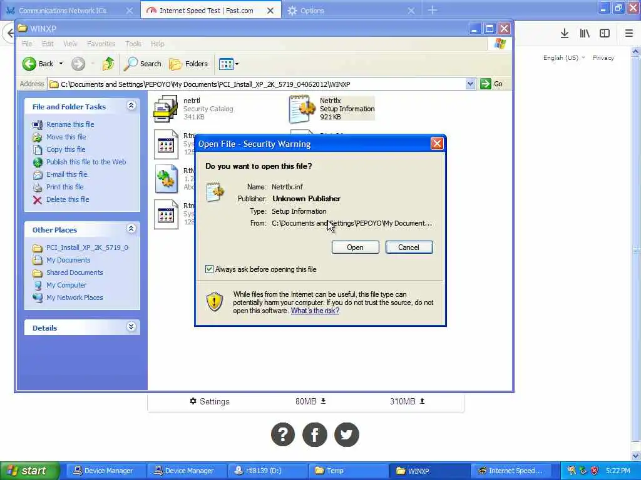Image resolution: width=641 pixels, height=480 pixels.
Task: Click the help question mark circle icon
Action: (x=282, y=435)
